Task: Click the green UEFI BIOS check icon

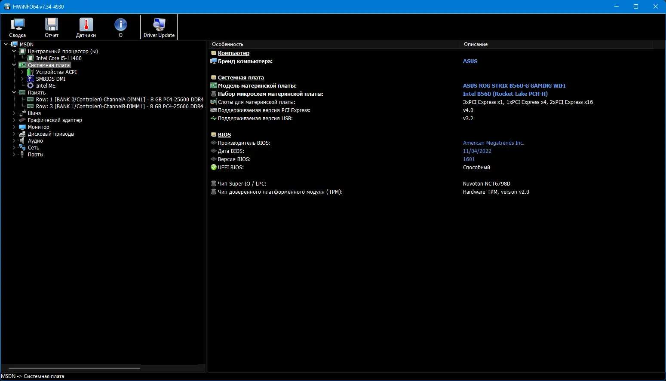Action: click(x=214, y=167)
